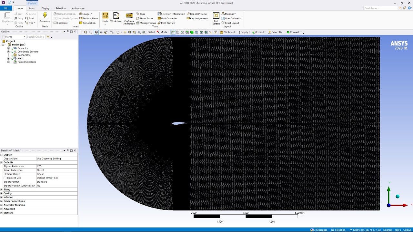Click Print Preview

click(166, 23)
